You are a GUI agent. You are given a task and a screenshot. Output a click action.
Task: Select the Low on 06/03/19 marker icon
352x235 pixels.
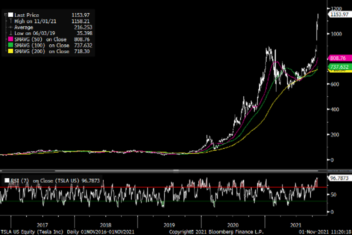11,33
